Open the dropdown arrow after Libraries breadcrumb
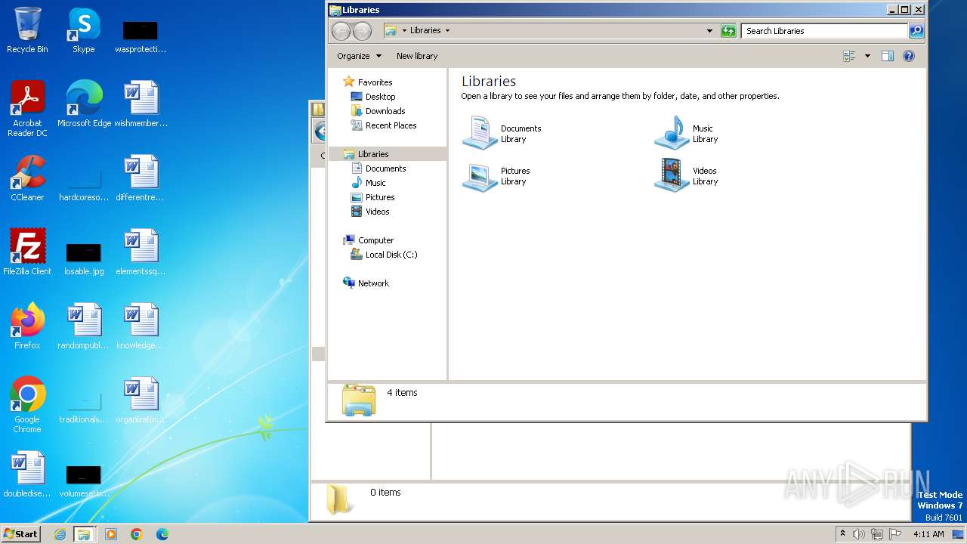The width and height of the screenshot is (967, 544). coord(447,31)
